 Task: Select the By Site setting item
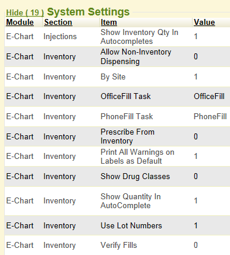point(113,76)
